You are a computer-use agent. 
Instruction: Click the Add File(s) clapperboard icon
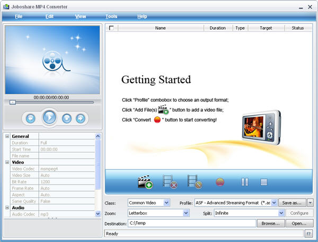coord(145,181)
